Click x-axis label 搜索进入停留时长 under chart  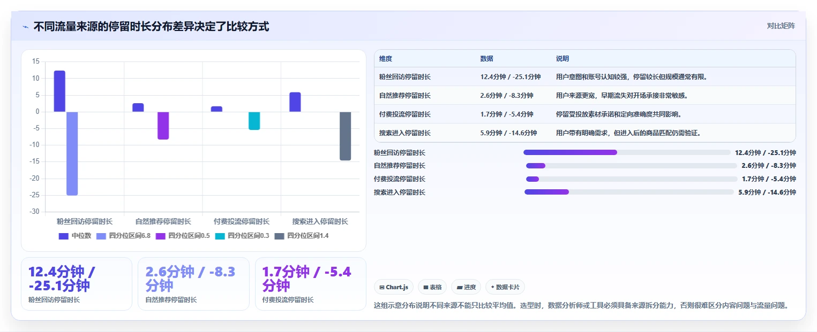click(320, 221)
